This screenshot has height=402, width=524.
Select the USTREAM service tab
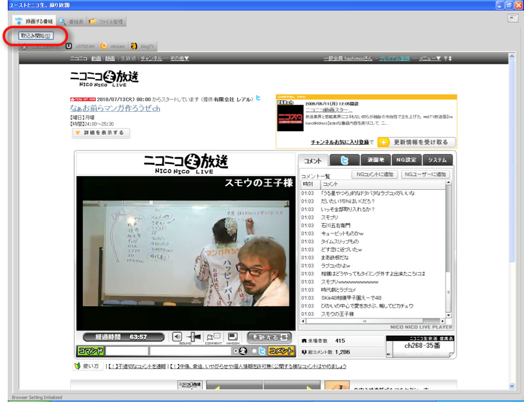pos(80,46)
